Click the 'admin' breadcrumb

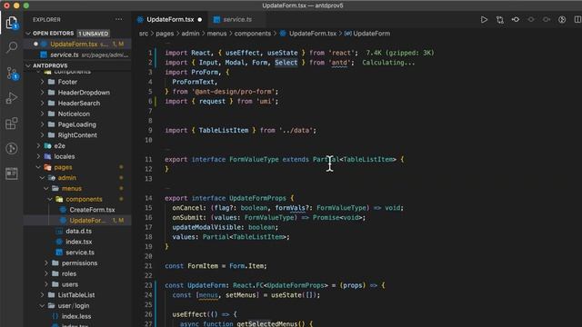[190, 34]
